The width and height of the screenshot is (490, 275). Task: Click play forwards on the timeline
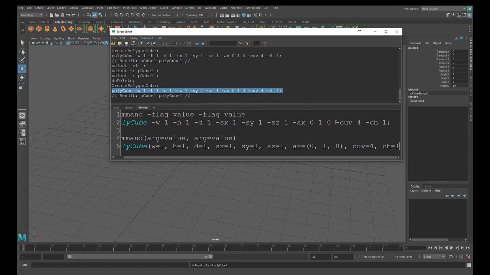pos(451,248)
